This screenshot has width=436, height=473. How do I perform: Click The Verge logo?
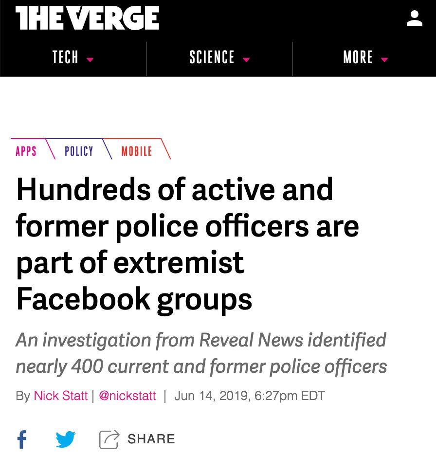click(x=87, y=19)
